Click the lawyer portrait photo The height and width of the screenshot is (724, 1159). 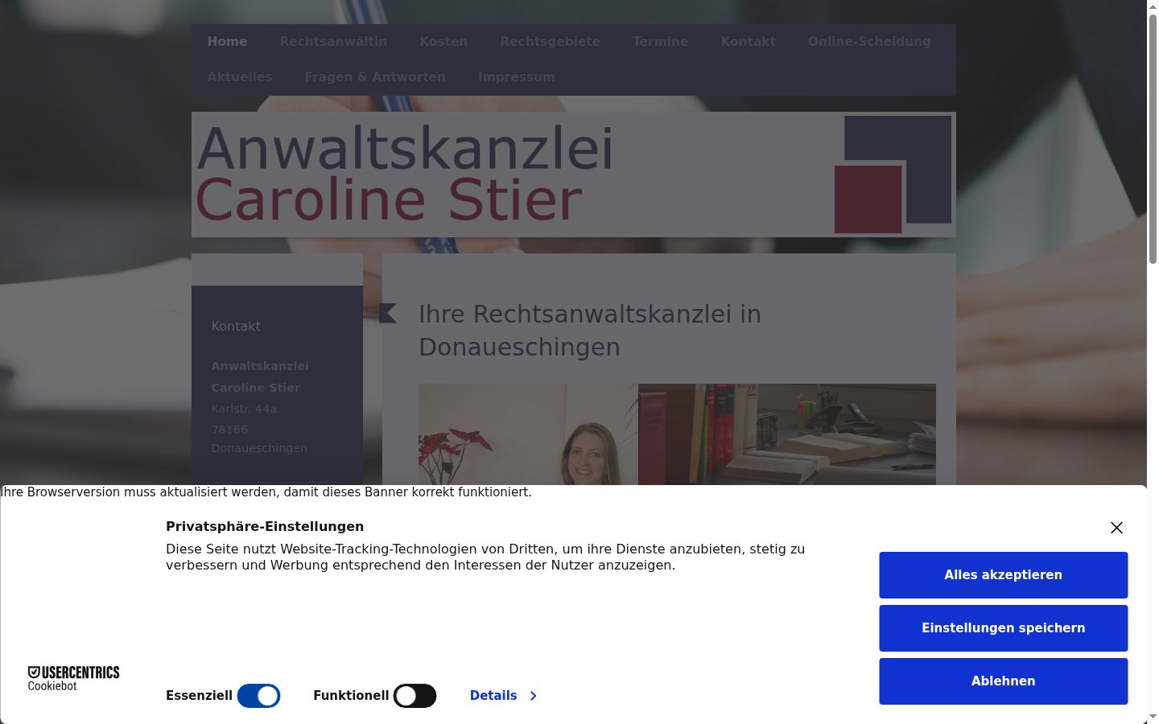(x=528, y=434)
